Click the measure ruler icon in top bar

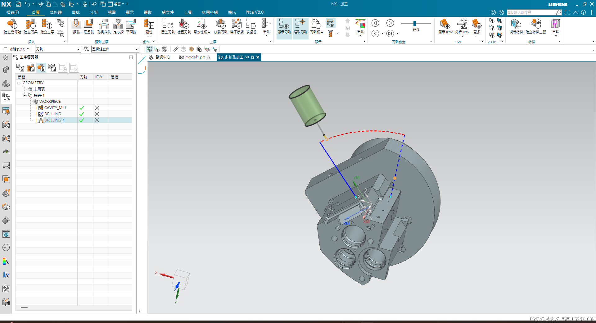click(176, 49)
